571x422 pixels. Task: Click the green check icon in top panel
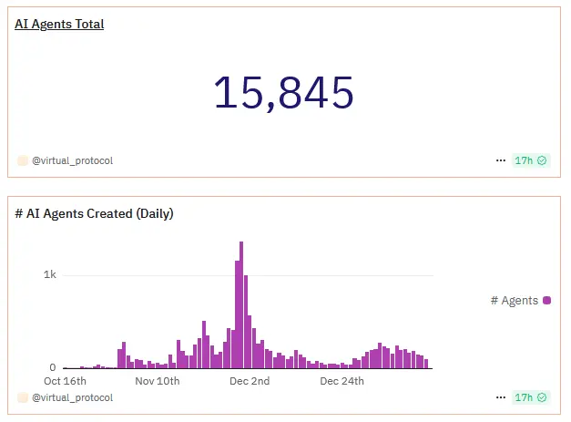pyautogui.click(x=543, y=160)
